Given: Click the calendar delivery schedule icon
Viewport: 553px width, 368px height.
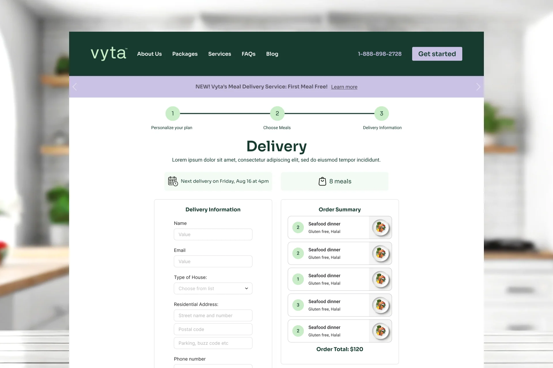Looking at the screenshot, I should point(173,181).
